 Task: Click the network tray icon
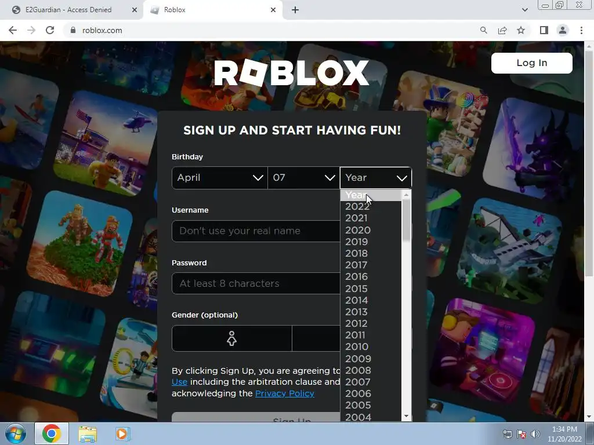tap(507, 434)
